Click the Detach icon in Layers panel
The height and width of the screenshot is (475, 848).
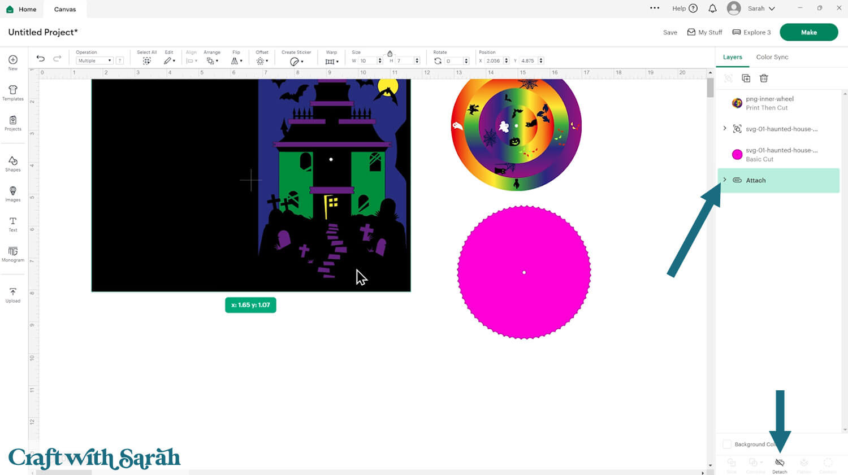[x=780, y=463]
